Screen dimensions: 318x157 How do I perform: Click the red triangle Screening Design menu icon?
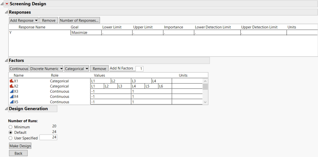click(7, 4)
